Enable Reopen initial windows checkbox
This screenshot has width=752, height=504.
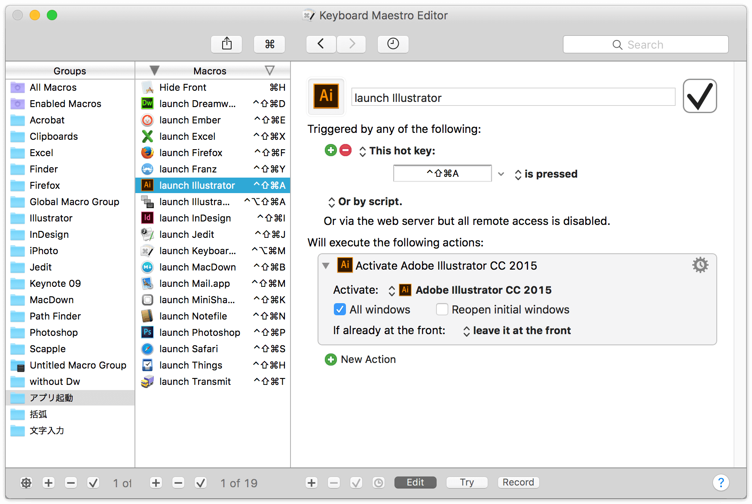442,310
